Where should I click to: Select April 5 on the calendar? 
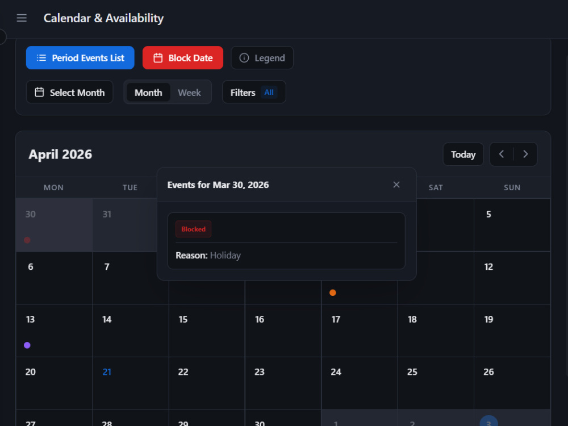pyautogui.click(x=512, y=225)
